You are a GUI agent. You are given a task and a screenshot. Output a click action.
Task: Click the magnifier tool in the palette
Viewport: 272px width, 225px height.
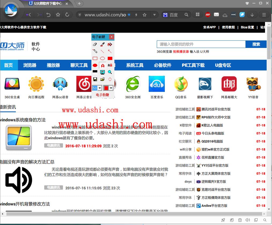point(110,72)
